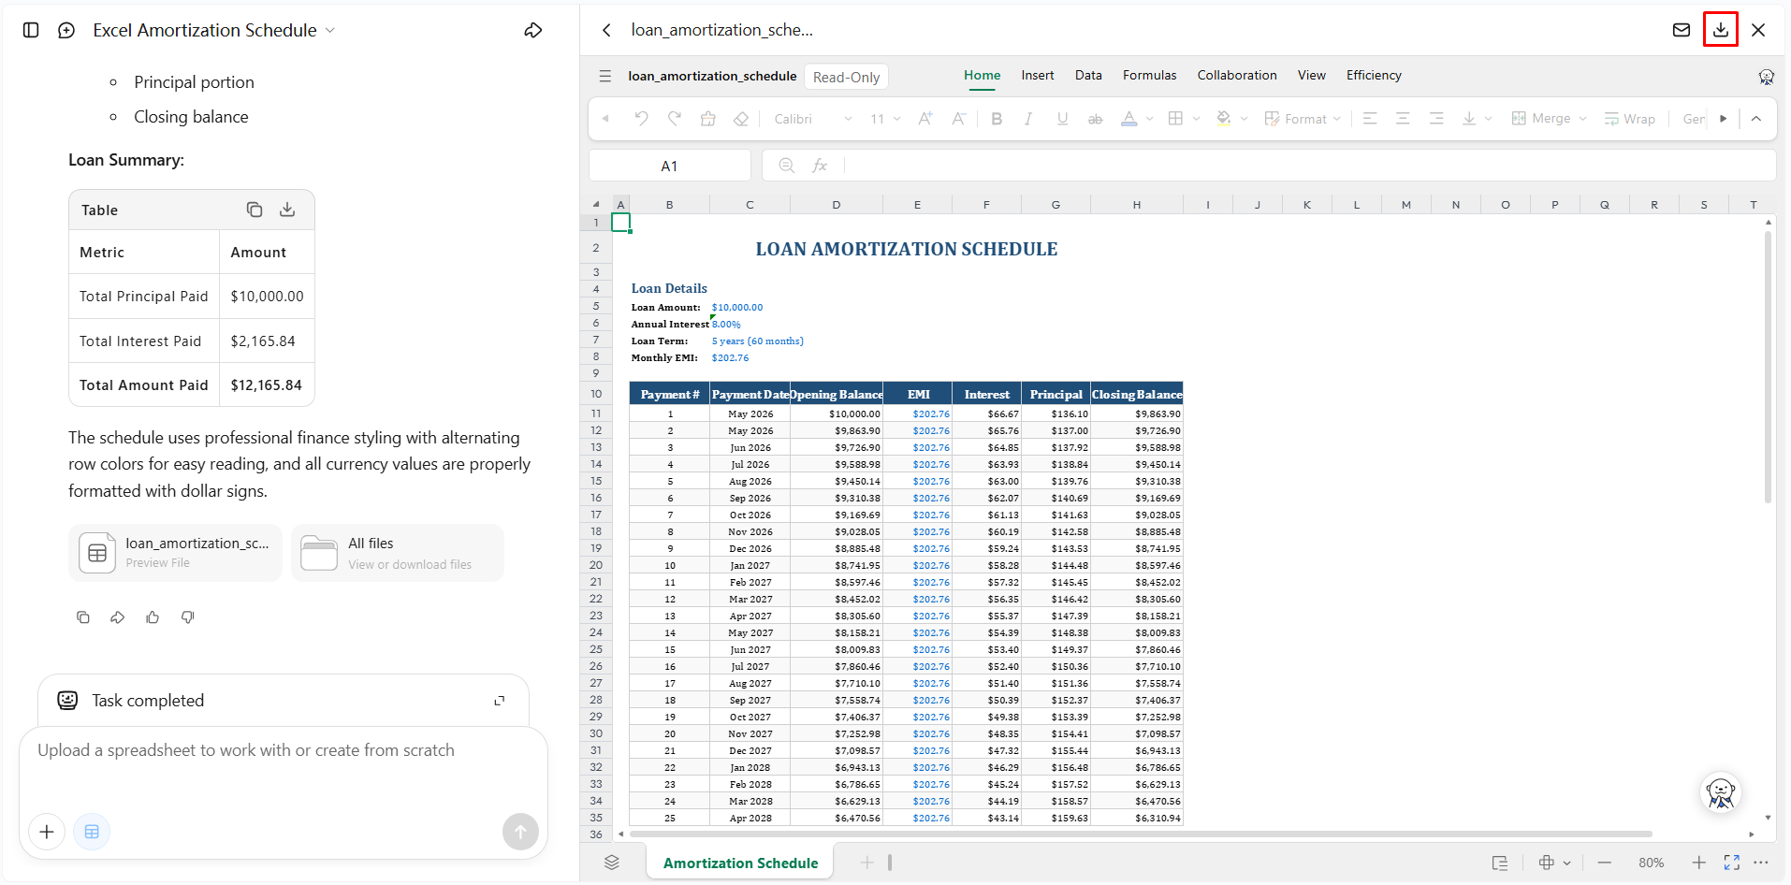
Task: Click the Redo icon in the toolbar
Action: [675, 118]
